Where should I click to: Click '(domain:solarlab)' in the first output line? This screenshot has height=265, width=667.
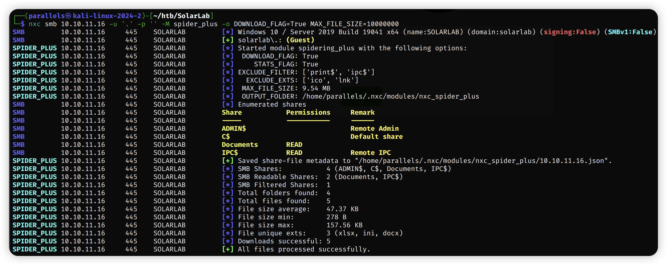click(501, 32)
